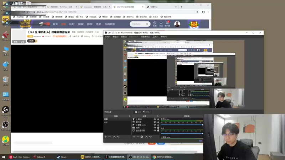The image size is (285, 160).
Task: Switch to the imxiaoxin search results tab
Action: [95, 7]
